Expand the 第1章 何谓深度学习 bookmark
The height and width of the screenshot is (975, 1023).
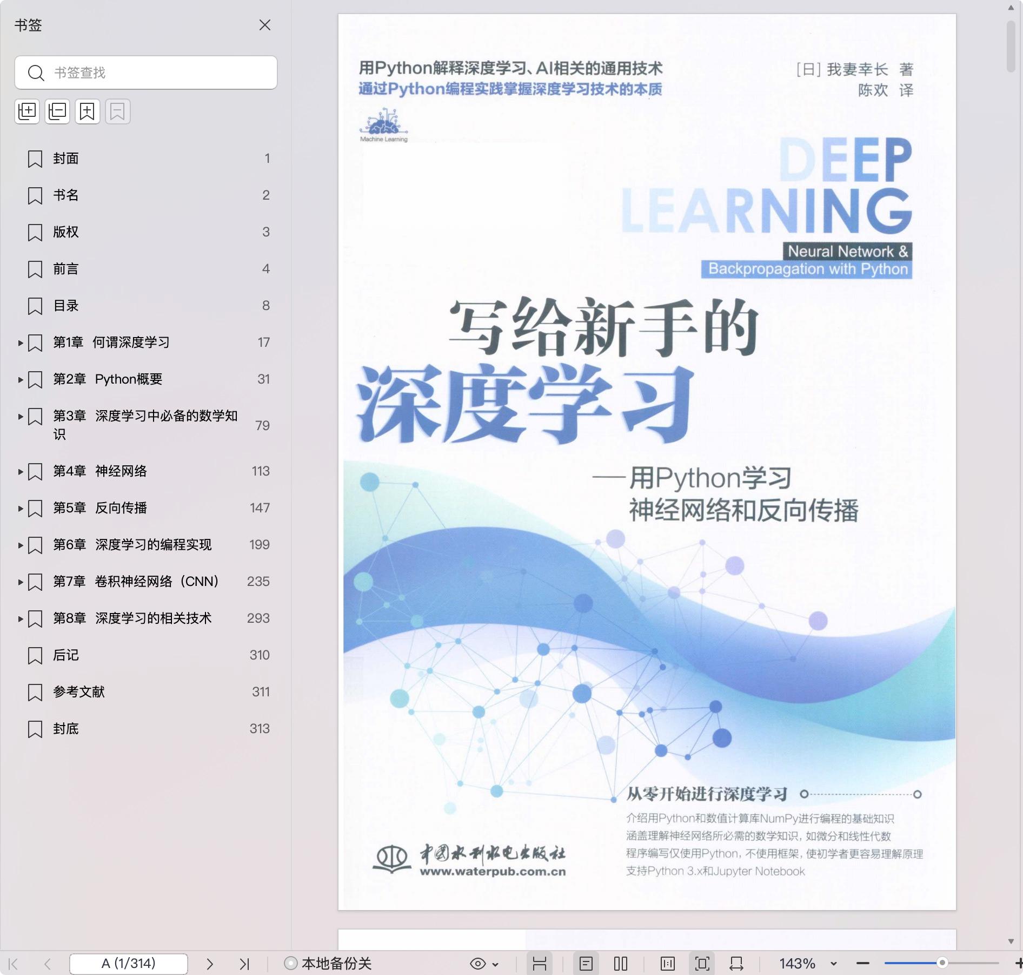coord(21,342)
